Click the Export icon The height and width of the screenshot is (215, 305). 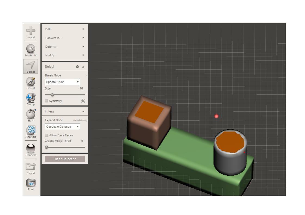(31, 166)
